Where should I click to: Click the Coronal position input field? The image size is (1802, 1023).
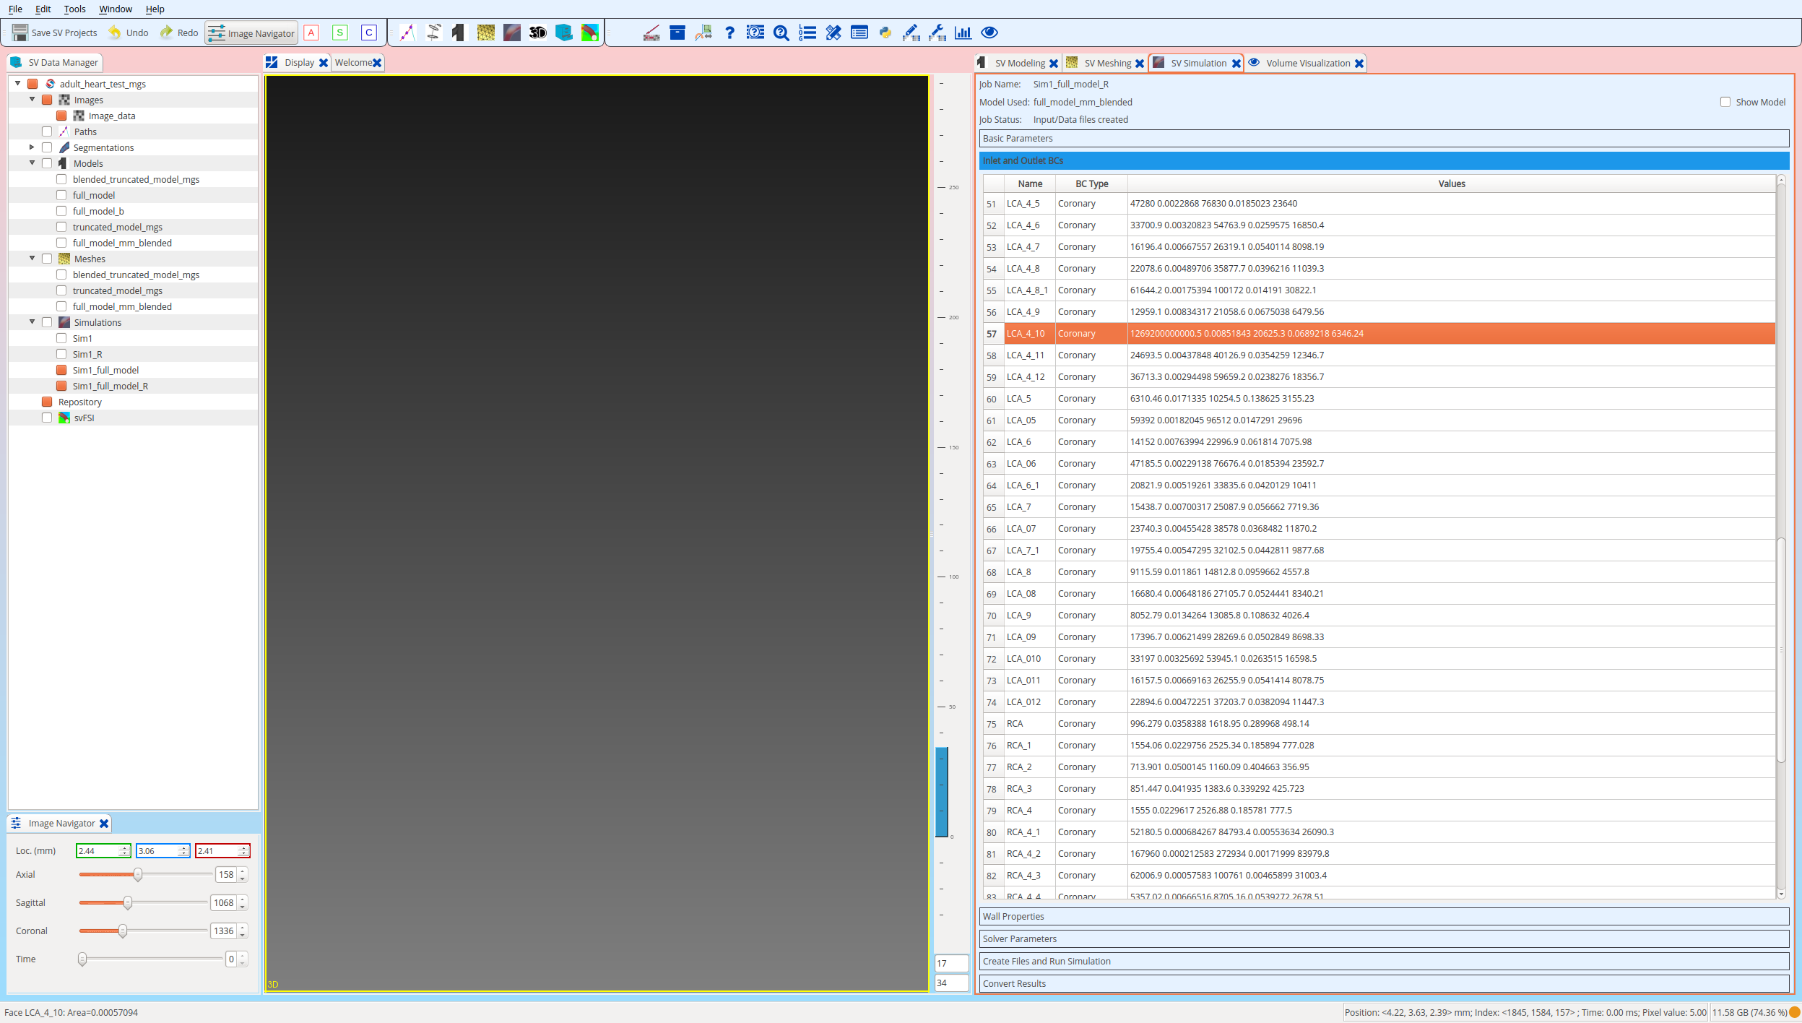point(224,931)
